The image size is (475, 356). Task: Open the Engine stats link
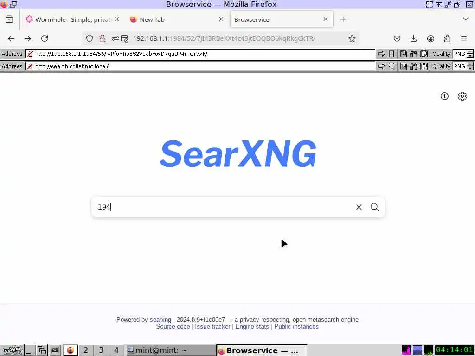252,327
